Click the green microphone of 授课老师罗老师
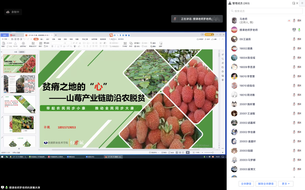 (x=299, y=30)
